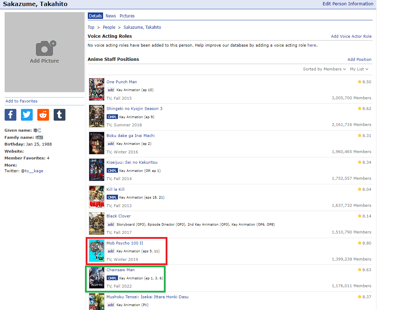
Task: Click Edit Person Information link
Action: click(x=348, y=4)
